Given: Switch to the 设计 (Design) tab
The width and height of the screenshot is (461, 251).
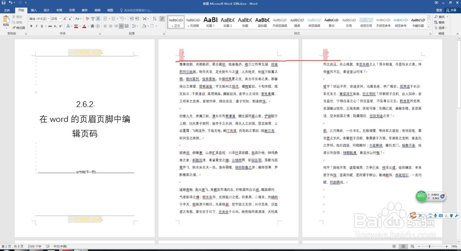Looking at the screenshot, I should click(47, 10).
